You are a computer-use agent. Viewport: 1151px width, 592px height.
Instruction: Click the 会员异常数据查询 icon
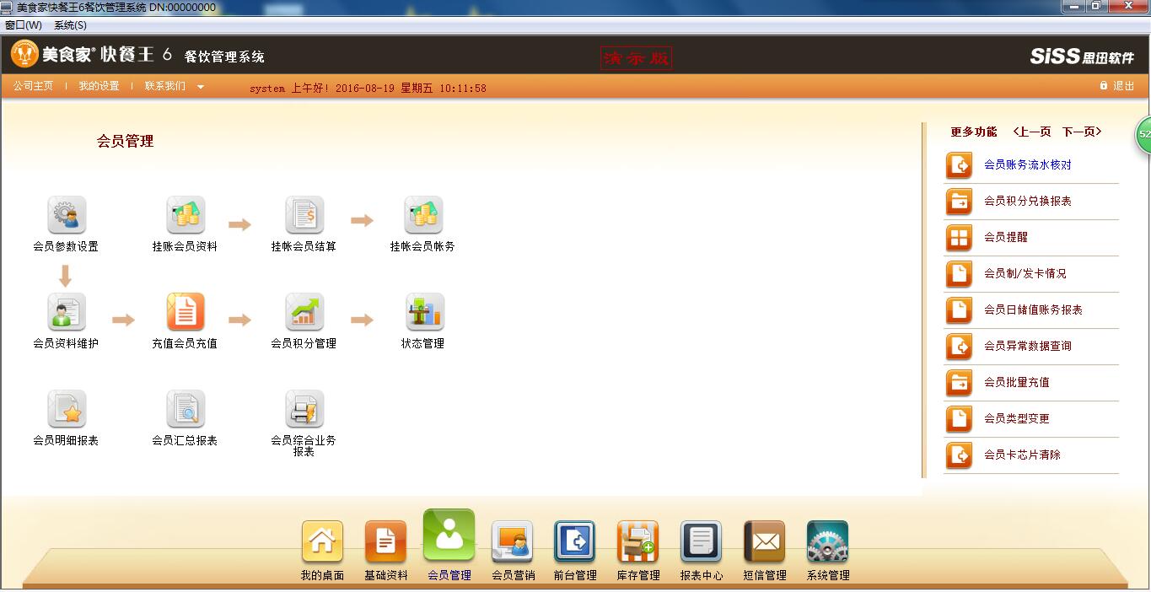click(x=960, y=347)
